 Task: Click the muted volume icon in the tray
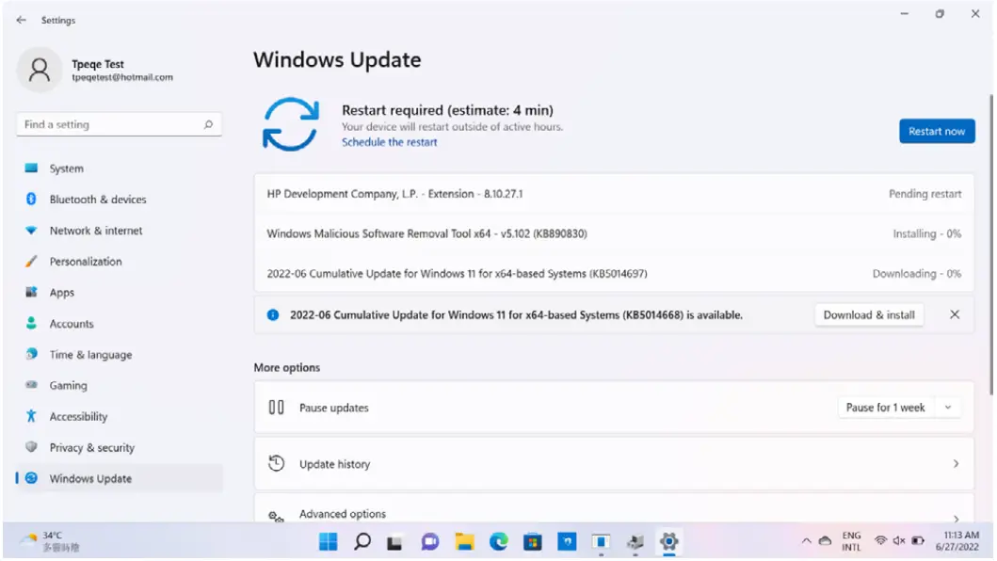point(897,541)
